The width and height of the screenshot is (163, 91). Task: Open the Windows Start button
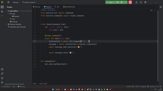53,89
